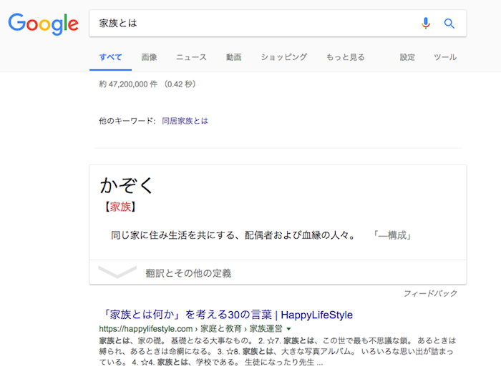Image resolution: width=501 pixels, height=374 pixels.
Task: Focus the search box containing 家族とは
Action: coord(250,24)
